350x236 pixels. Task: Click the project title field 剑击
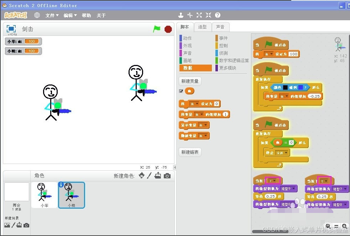pyautogui.click(x=28, y=29)
